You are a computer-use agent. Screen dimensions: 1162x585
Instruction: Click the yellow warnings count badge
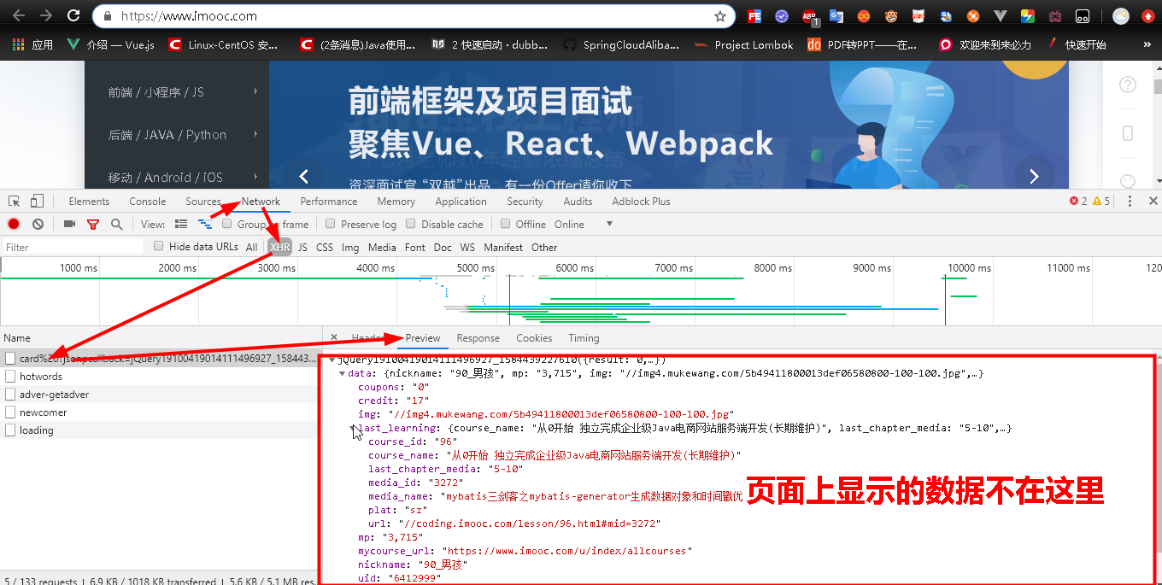1100,201
